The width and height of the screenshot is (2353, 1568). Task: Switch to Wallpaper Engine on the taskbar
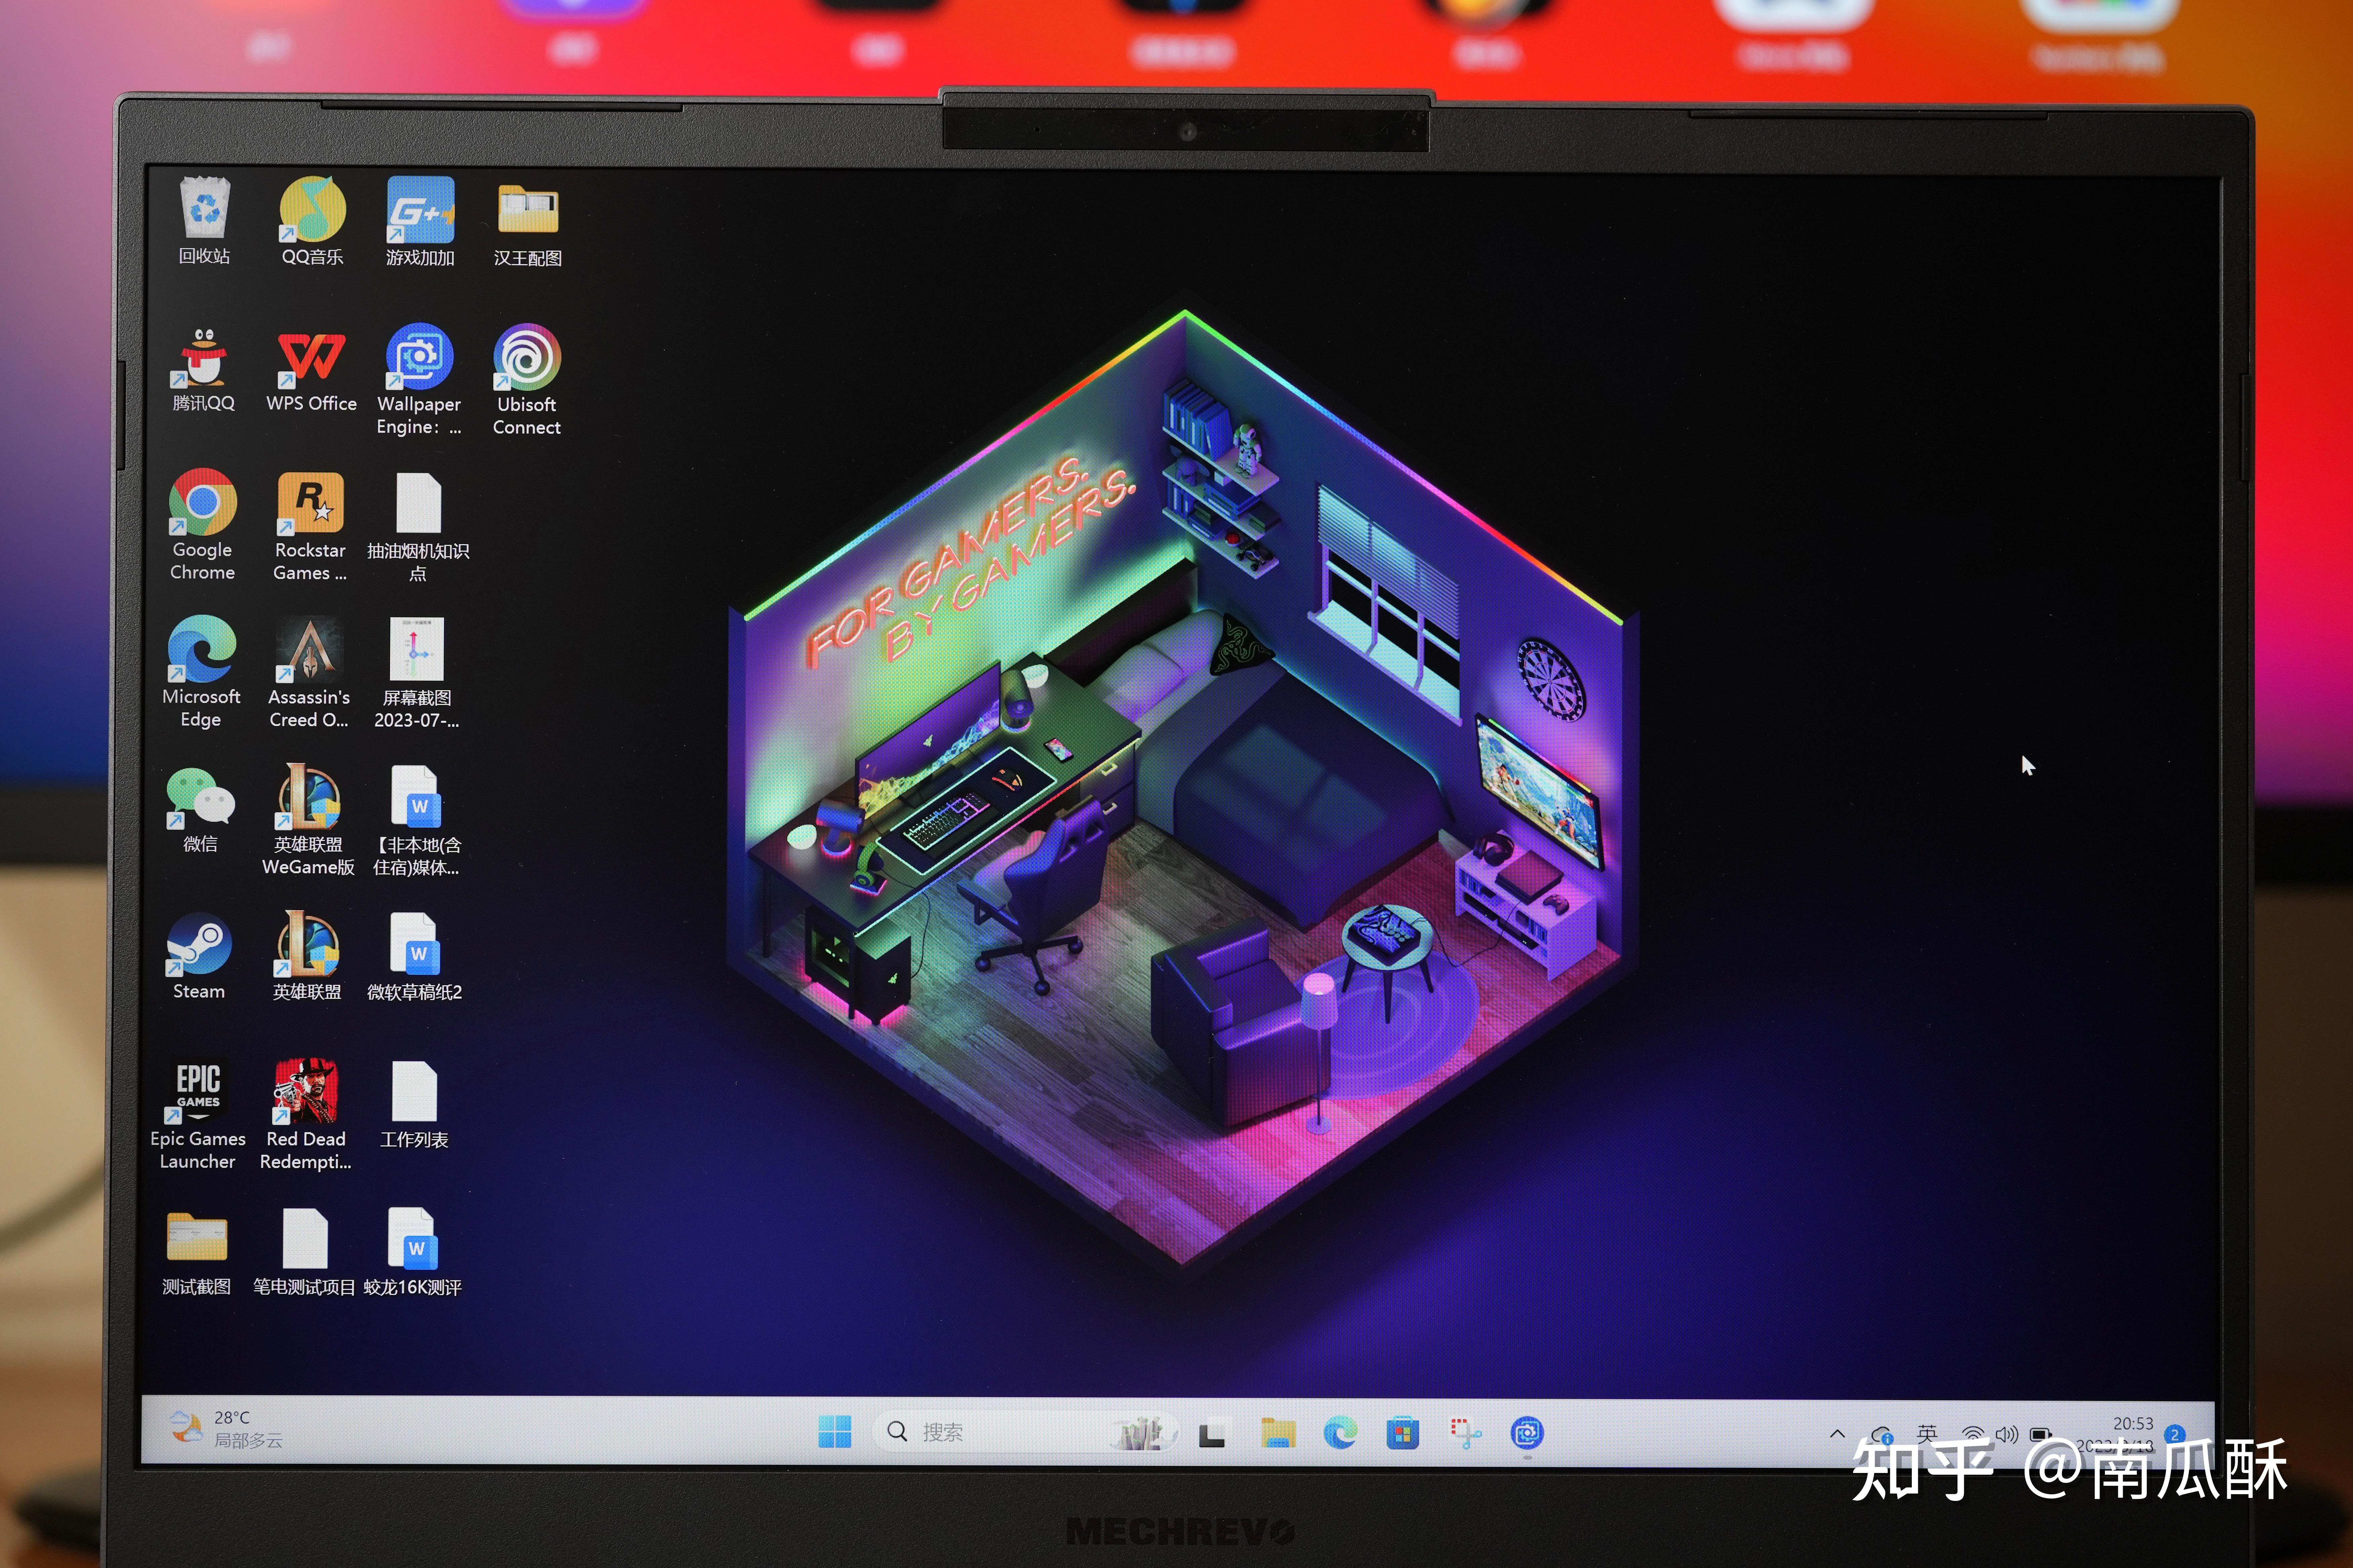click(x=1527, y=1433)
